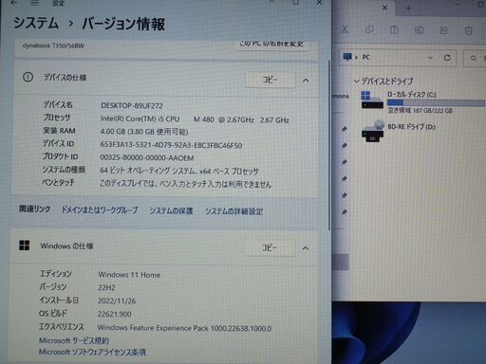
Task: Select dynabook T350/56BW model text
Action: [x=53, y=45]
